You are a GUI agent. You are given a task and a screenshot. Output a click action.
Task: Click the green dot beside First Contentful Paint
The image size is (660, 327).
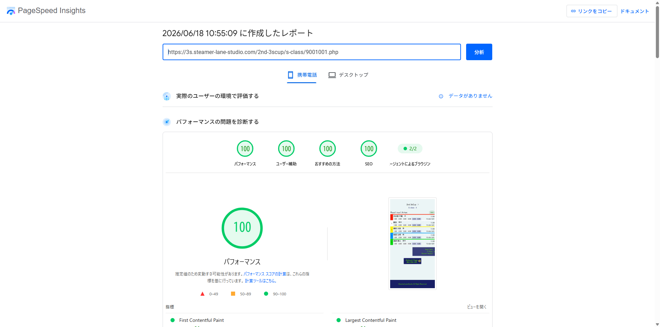[173, 320]
